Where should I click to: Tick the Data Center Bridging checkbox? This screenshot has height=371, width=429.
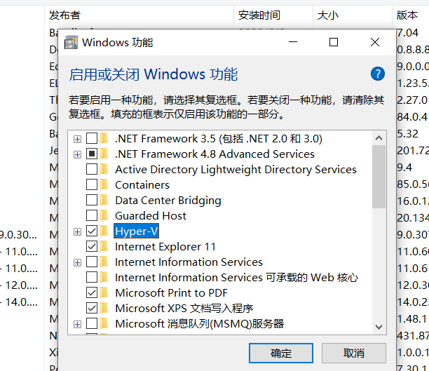pos(92,201)
